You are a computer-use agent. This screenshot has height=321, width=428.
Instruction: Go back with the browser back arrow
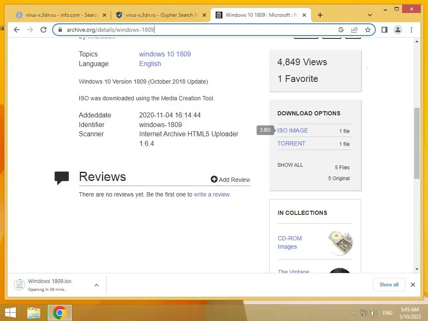coord(17,30)
